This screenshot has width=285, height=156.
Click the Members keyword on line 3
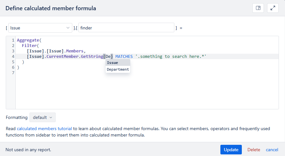(x=75, y=51)
